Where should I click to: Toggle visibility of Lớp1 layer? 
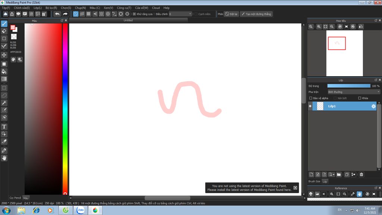(310, 106)
